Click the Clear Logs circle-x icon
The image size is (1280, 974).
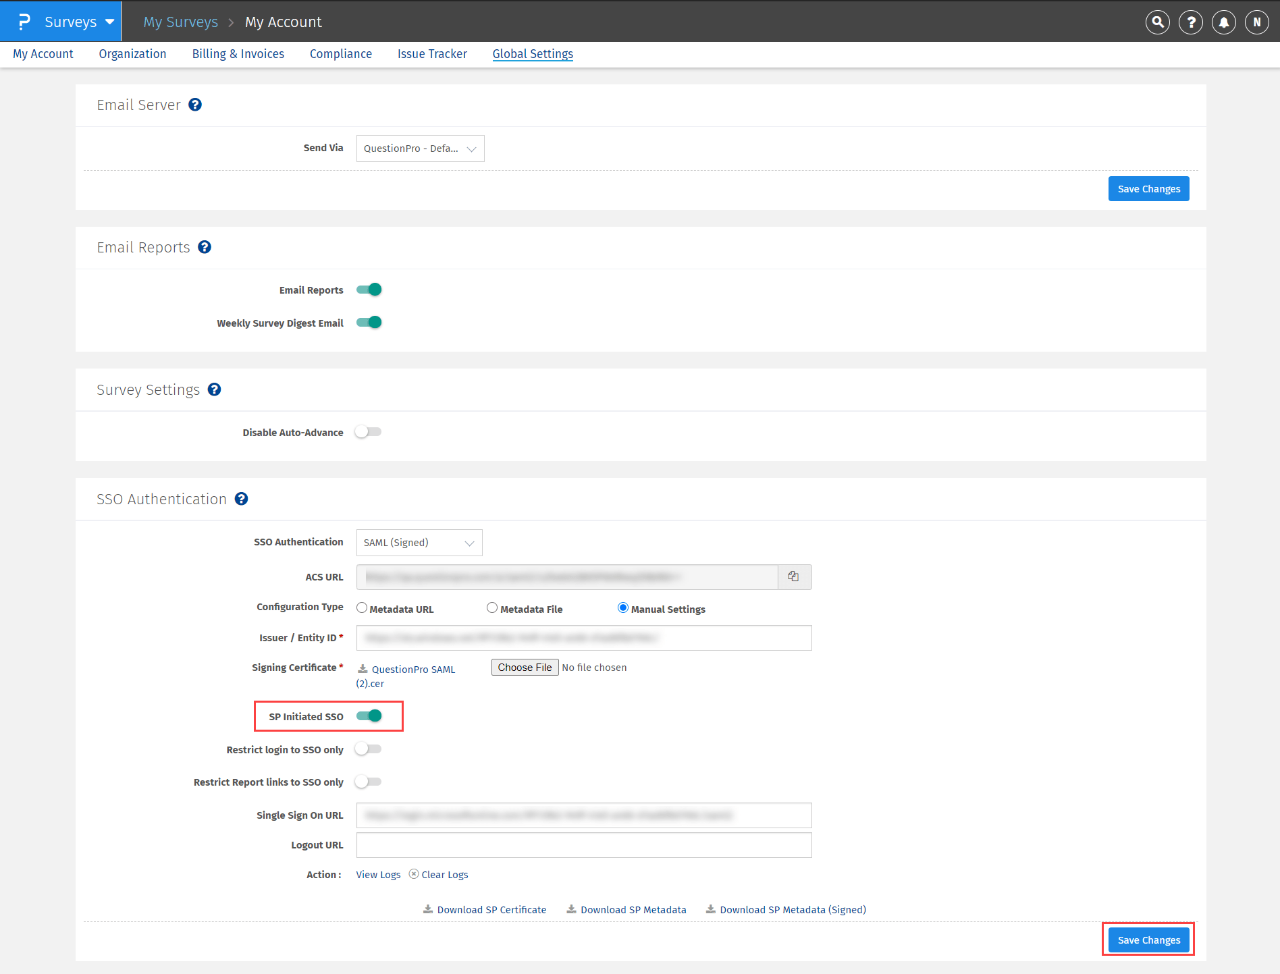(x=414, y=874)
